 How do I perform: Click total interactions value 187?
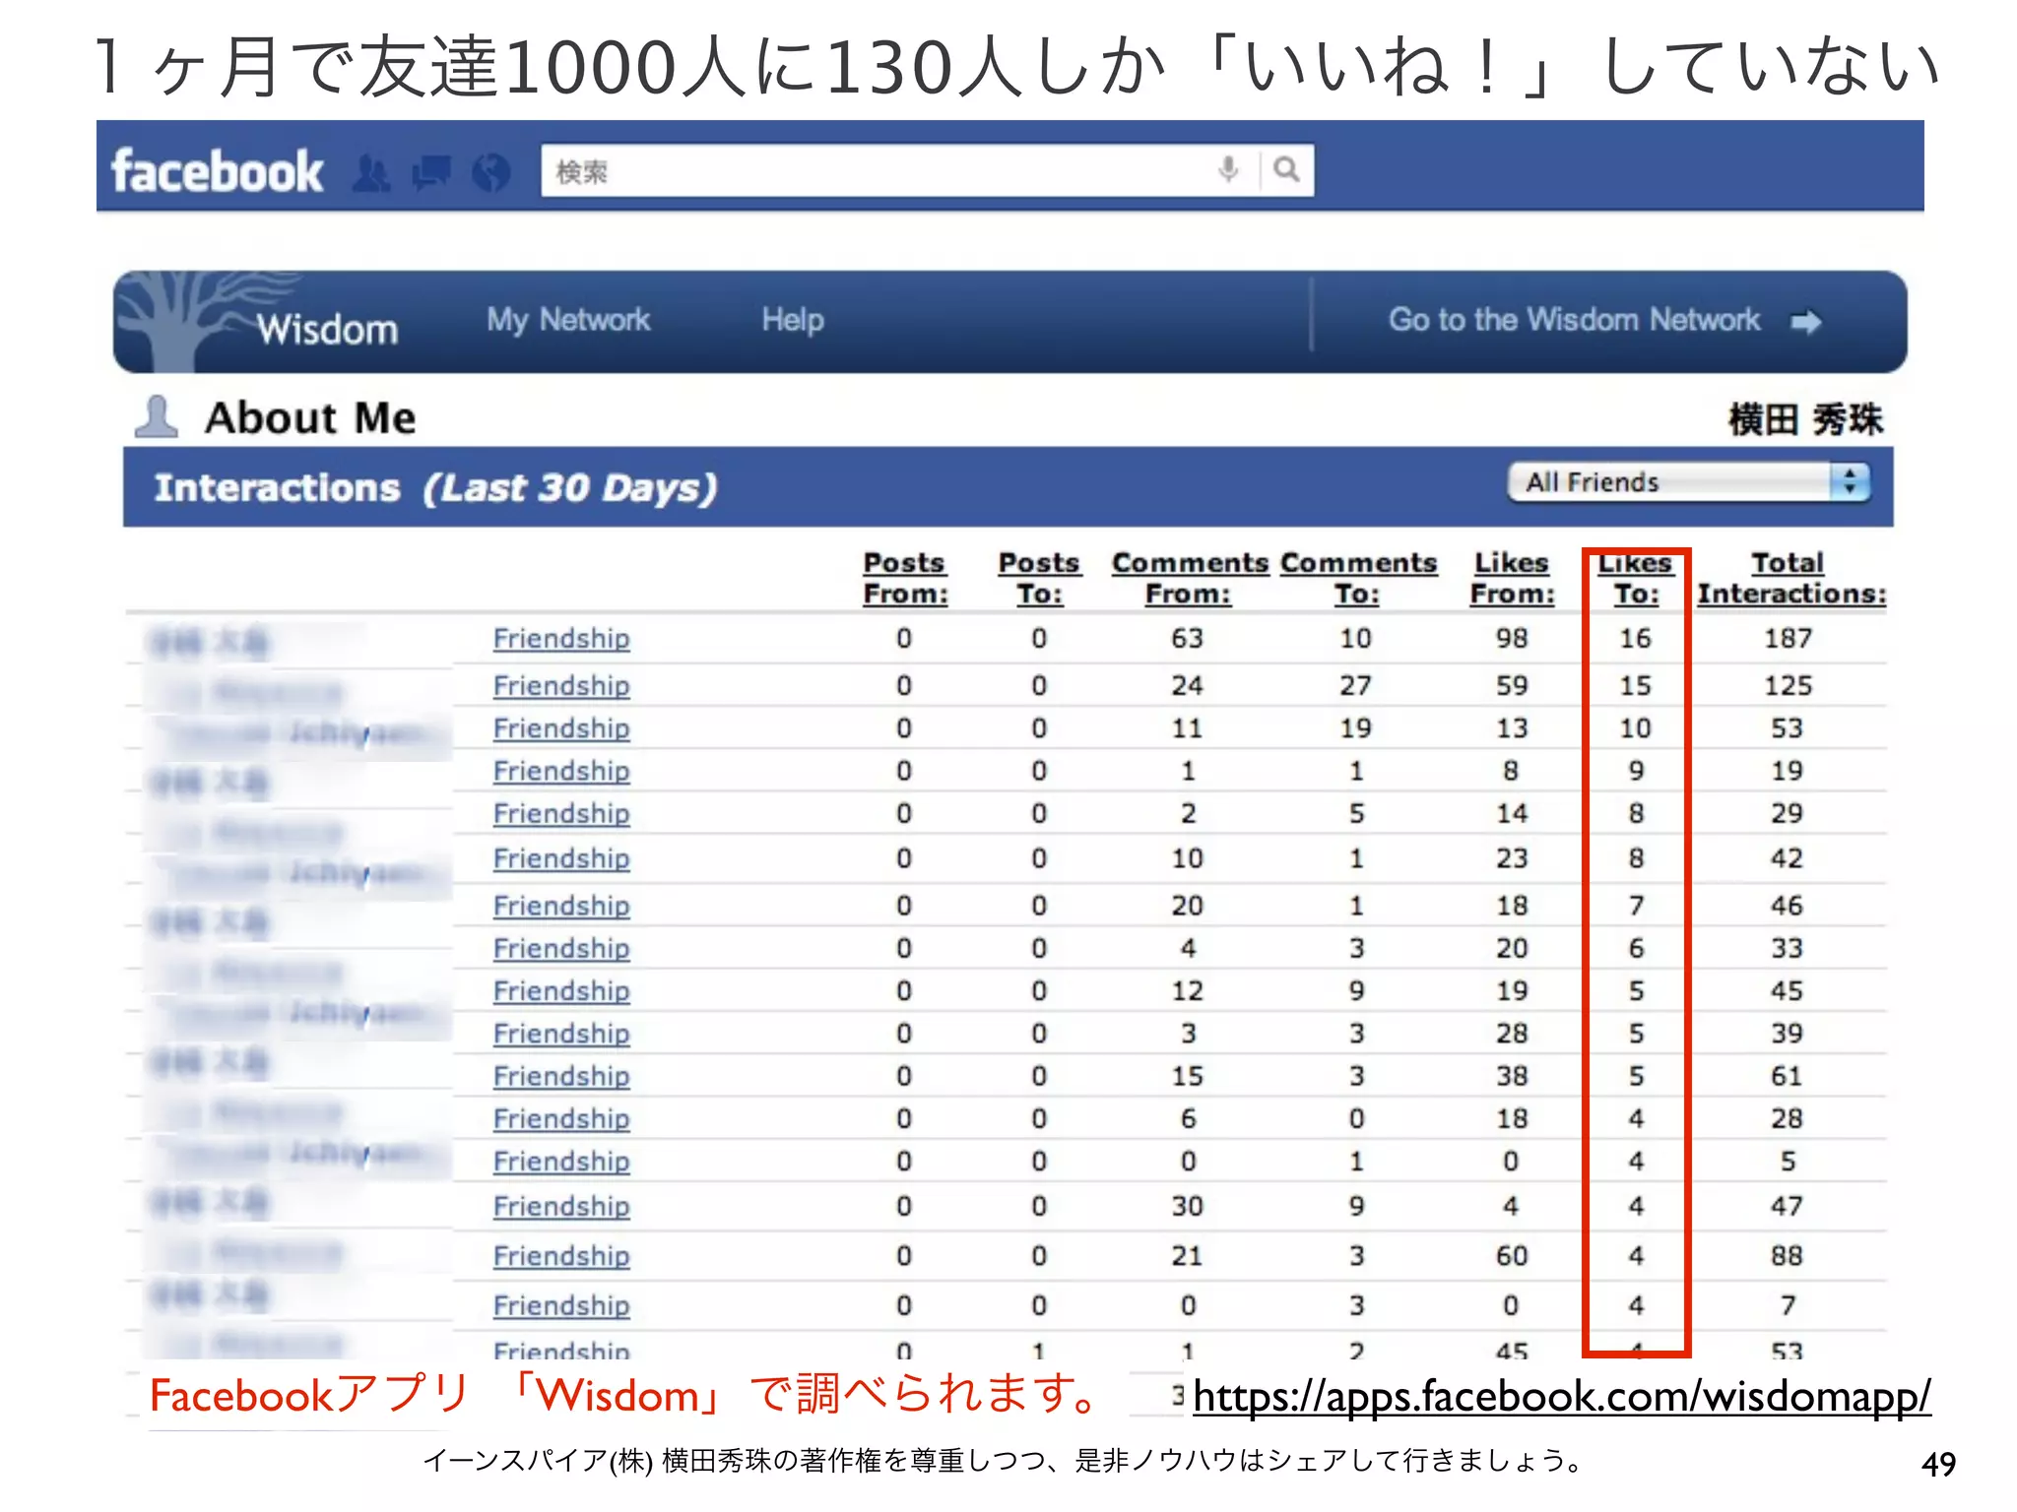(1788, 639)
